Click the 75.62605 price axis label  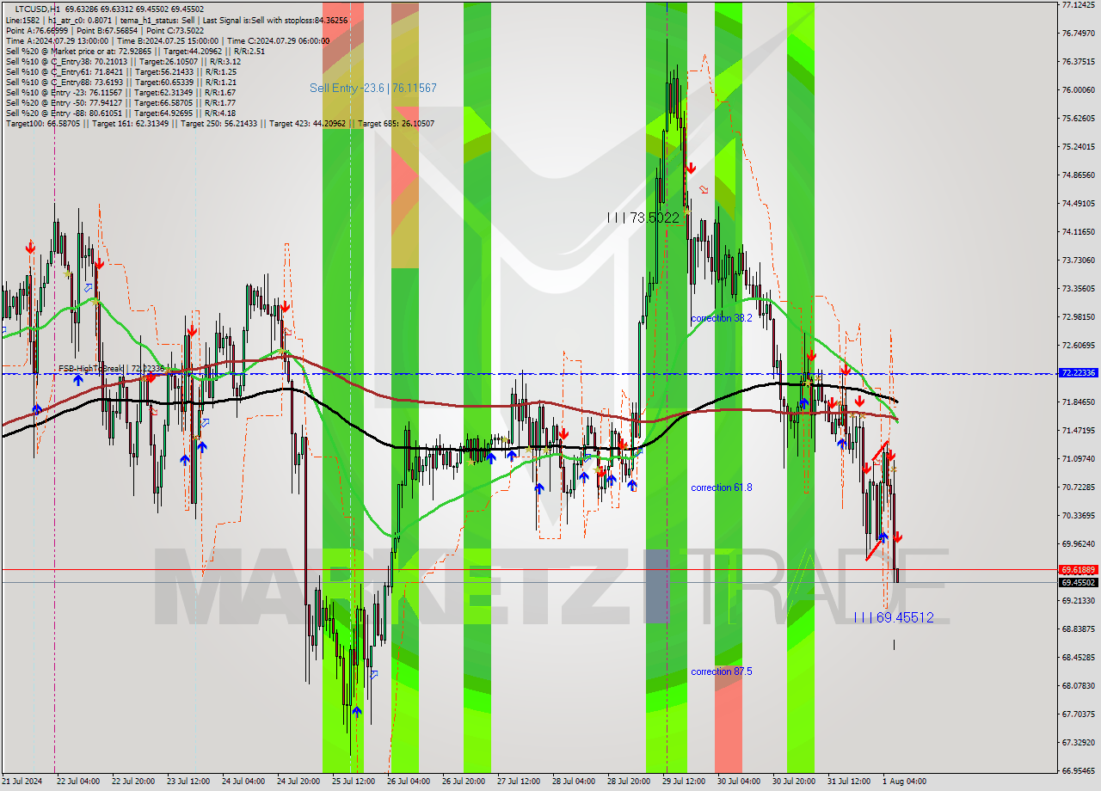tap(1079, 119)
